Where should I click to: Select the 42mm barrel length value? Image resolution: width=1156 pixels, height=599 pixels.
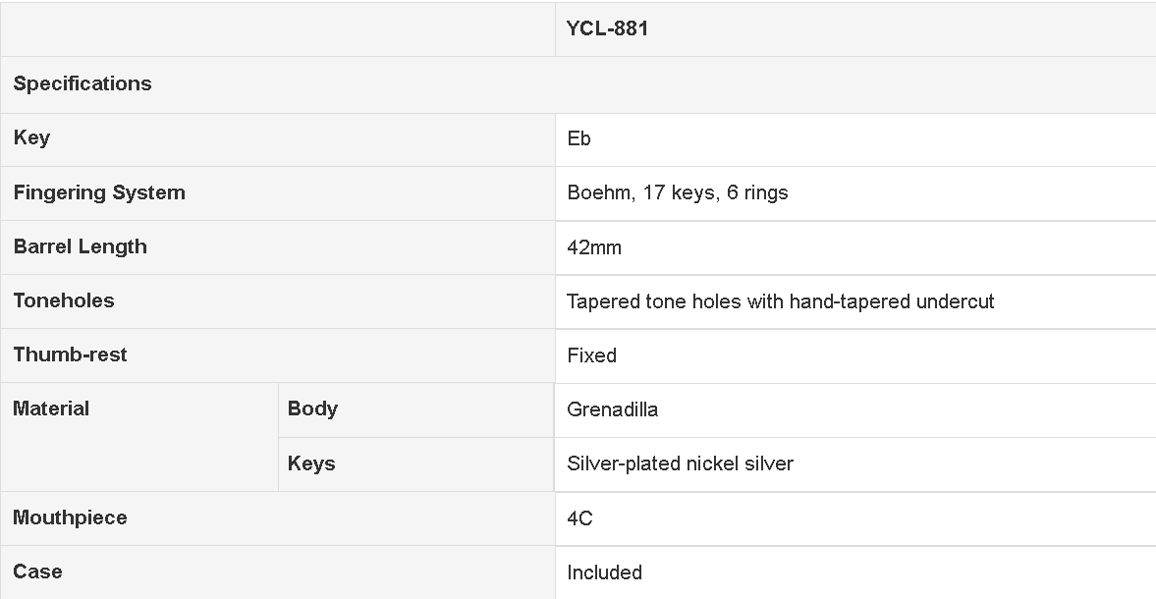click(594, 247)
